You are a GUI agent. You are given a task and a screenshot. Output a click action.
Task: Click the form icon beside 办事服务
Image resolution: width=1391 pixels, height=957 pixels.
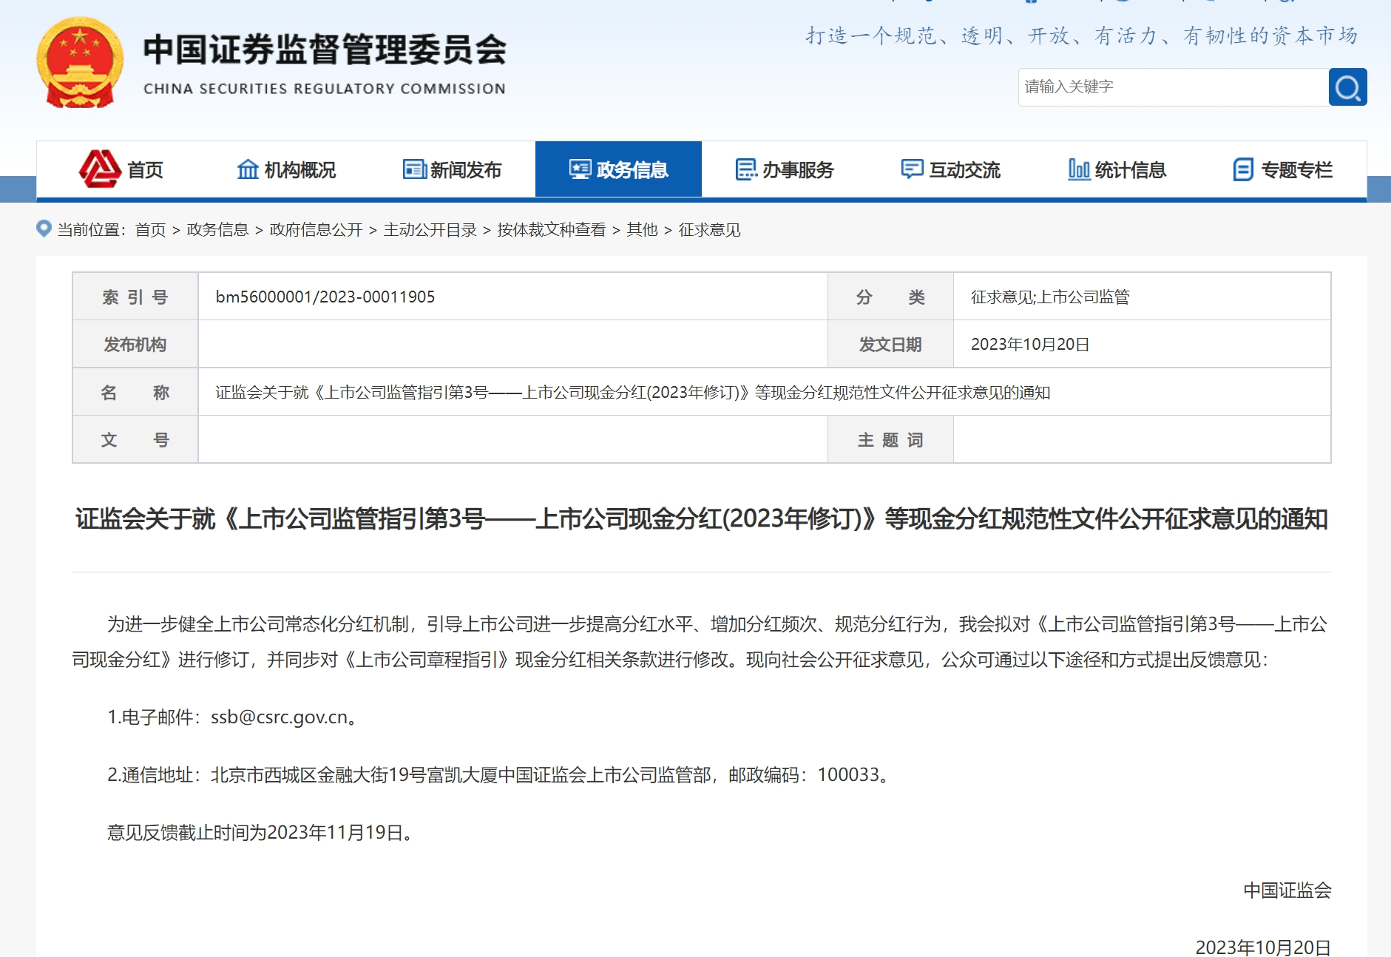[x=746, y=169]
